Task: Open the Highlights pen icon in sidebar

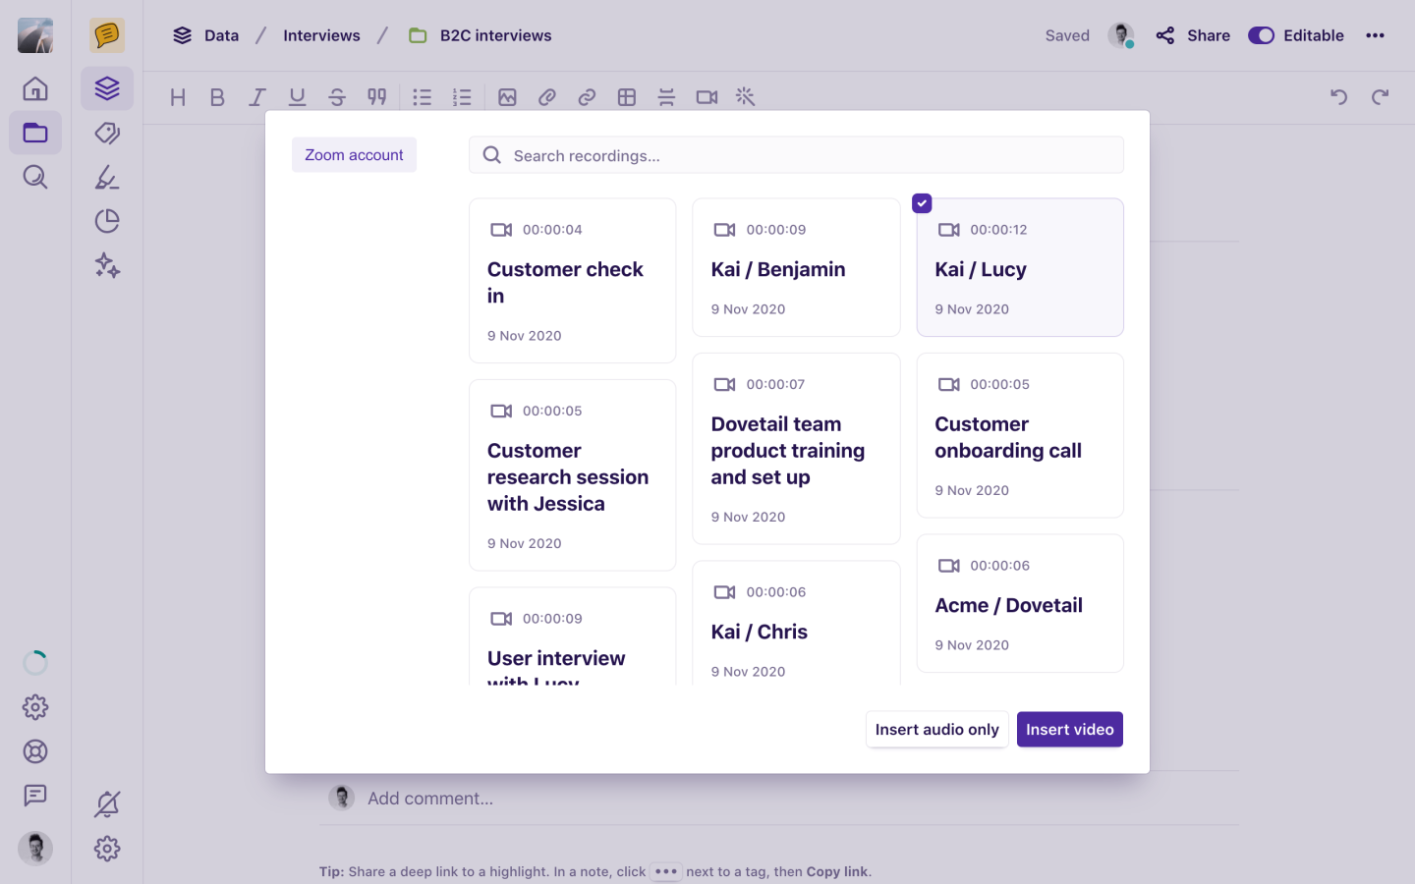Action: [x=107, y=177]
